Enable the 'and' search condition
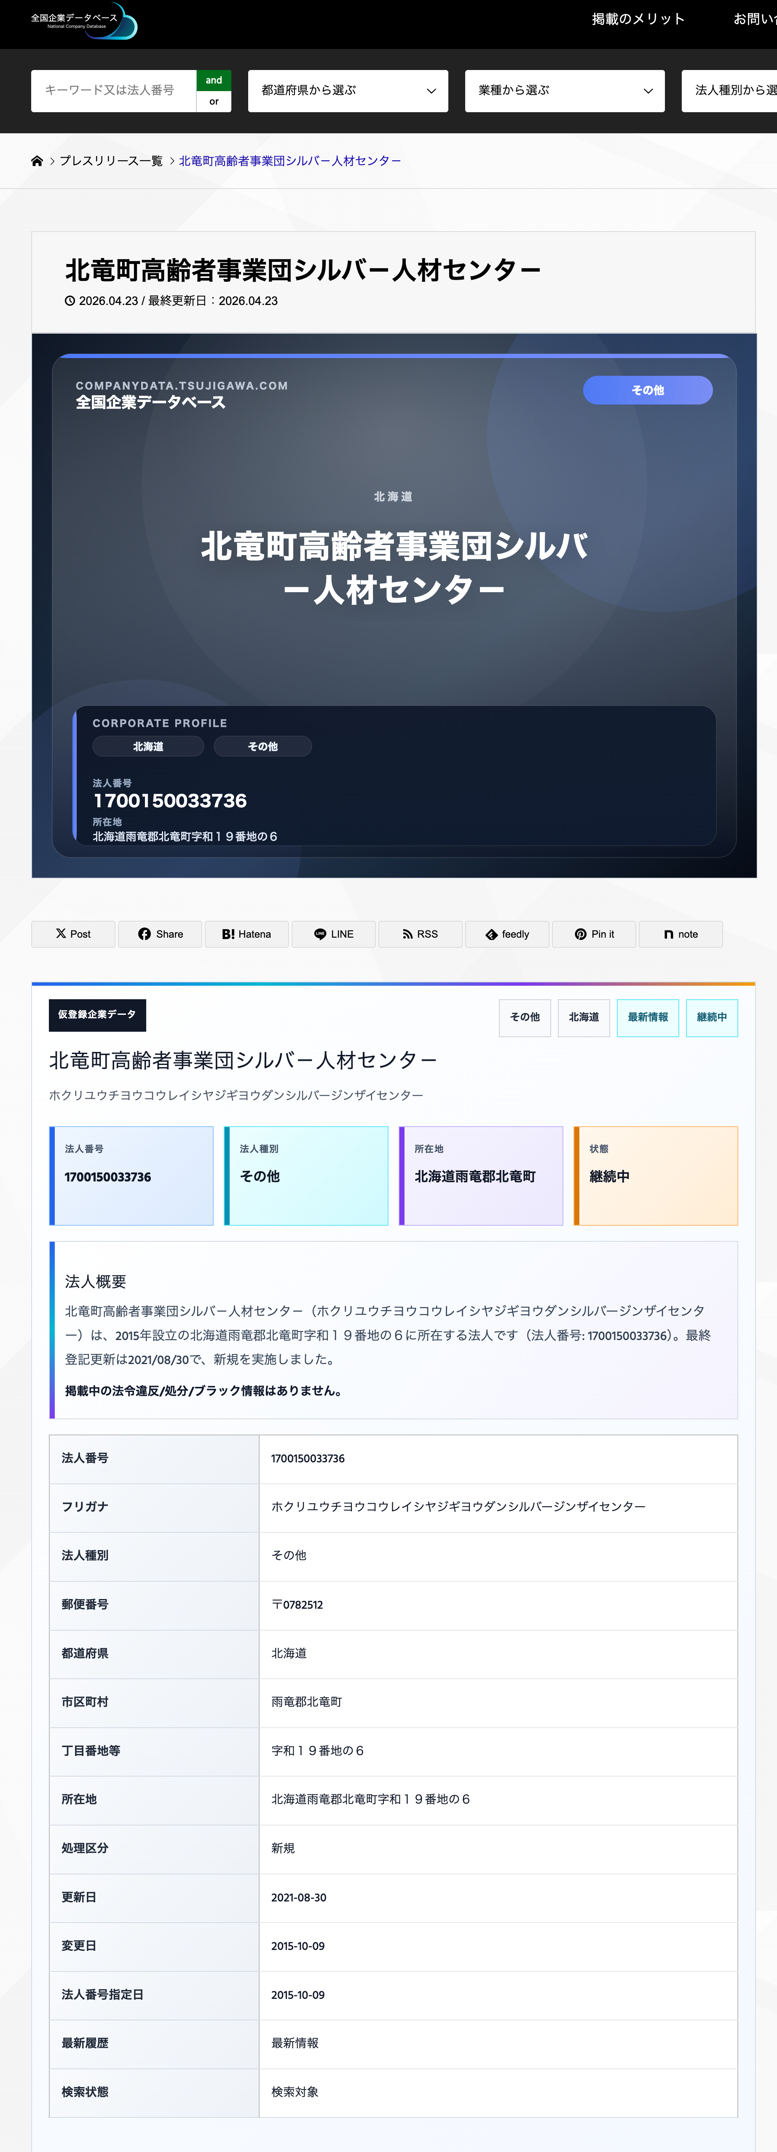 click(x=214, y=80)
